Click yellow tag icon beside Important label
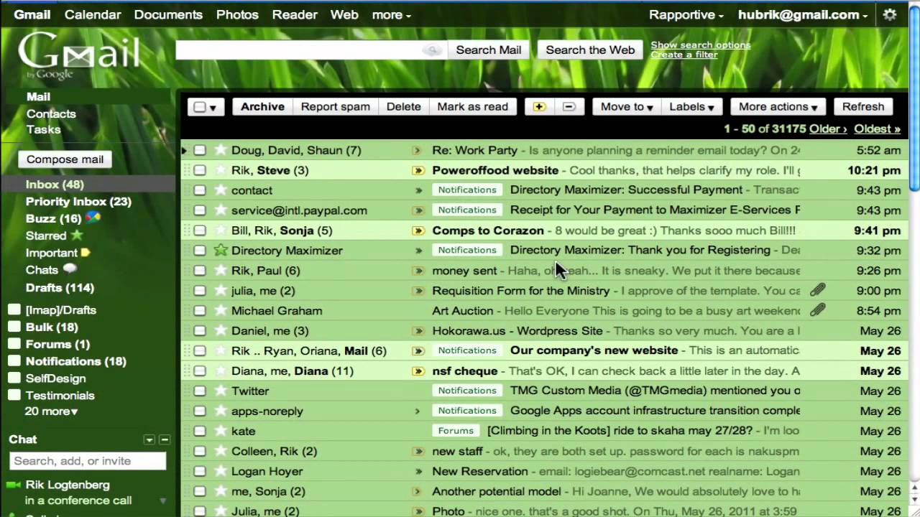The image size is (920, 517). coord(86,253)
